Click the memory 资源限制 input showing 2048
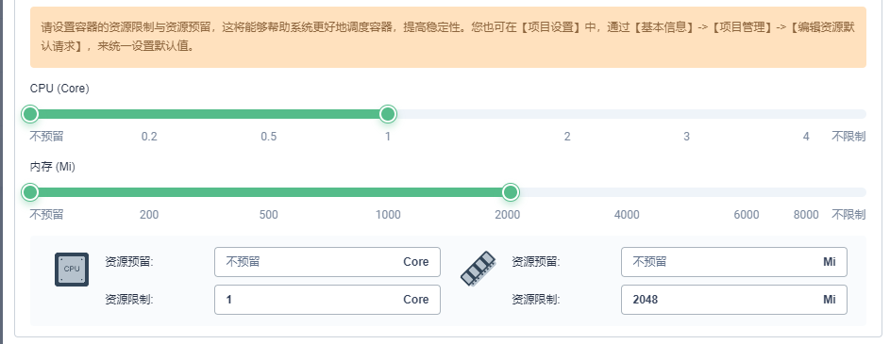This screenshot has height=344, width=890. 734,299
